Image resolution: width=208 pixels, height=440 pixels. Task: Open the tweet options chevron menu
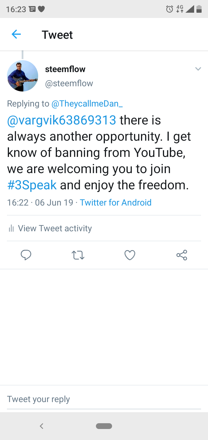(198, 69)
